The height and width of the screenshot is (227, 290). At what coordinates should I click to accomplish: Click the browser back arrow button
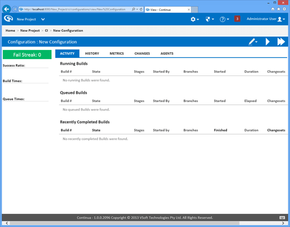point(7,9)
